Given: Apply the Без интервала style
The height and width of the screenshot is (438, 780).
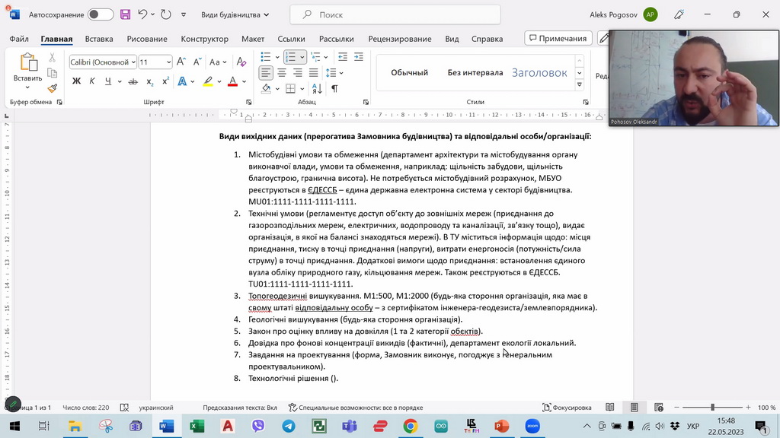Looking at the screenshot, I should click(x=475, y=72).
